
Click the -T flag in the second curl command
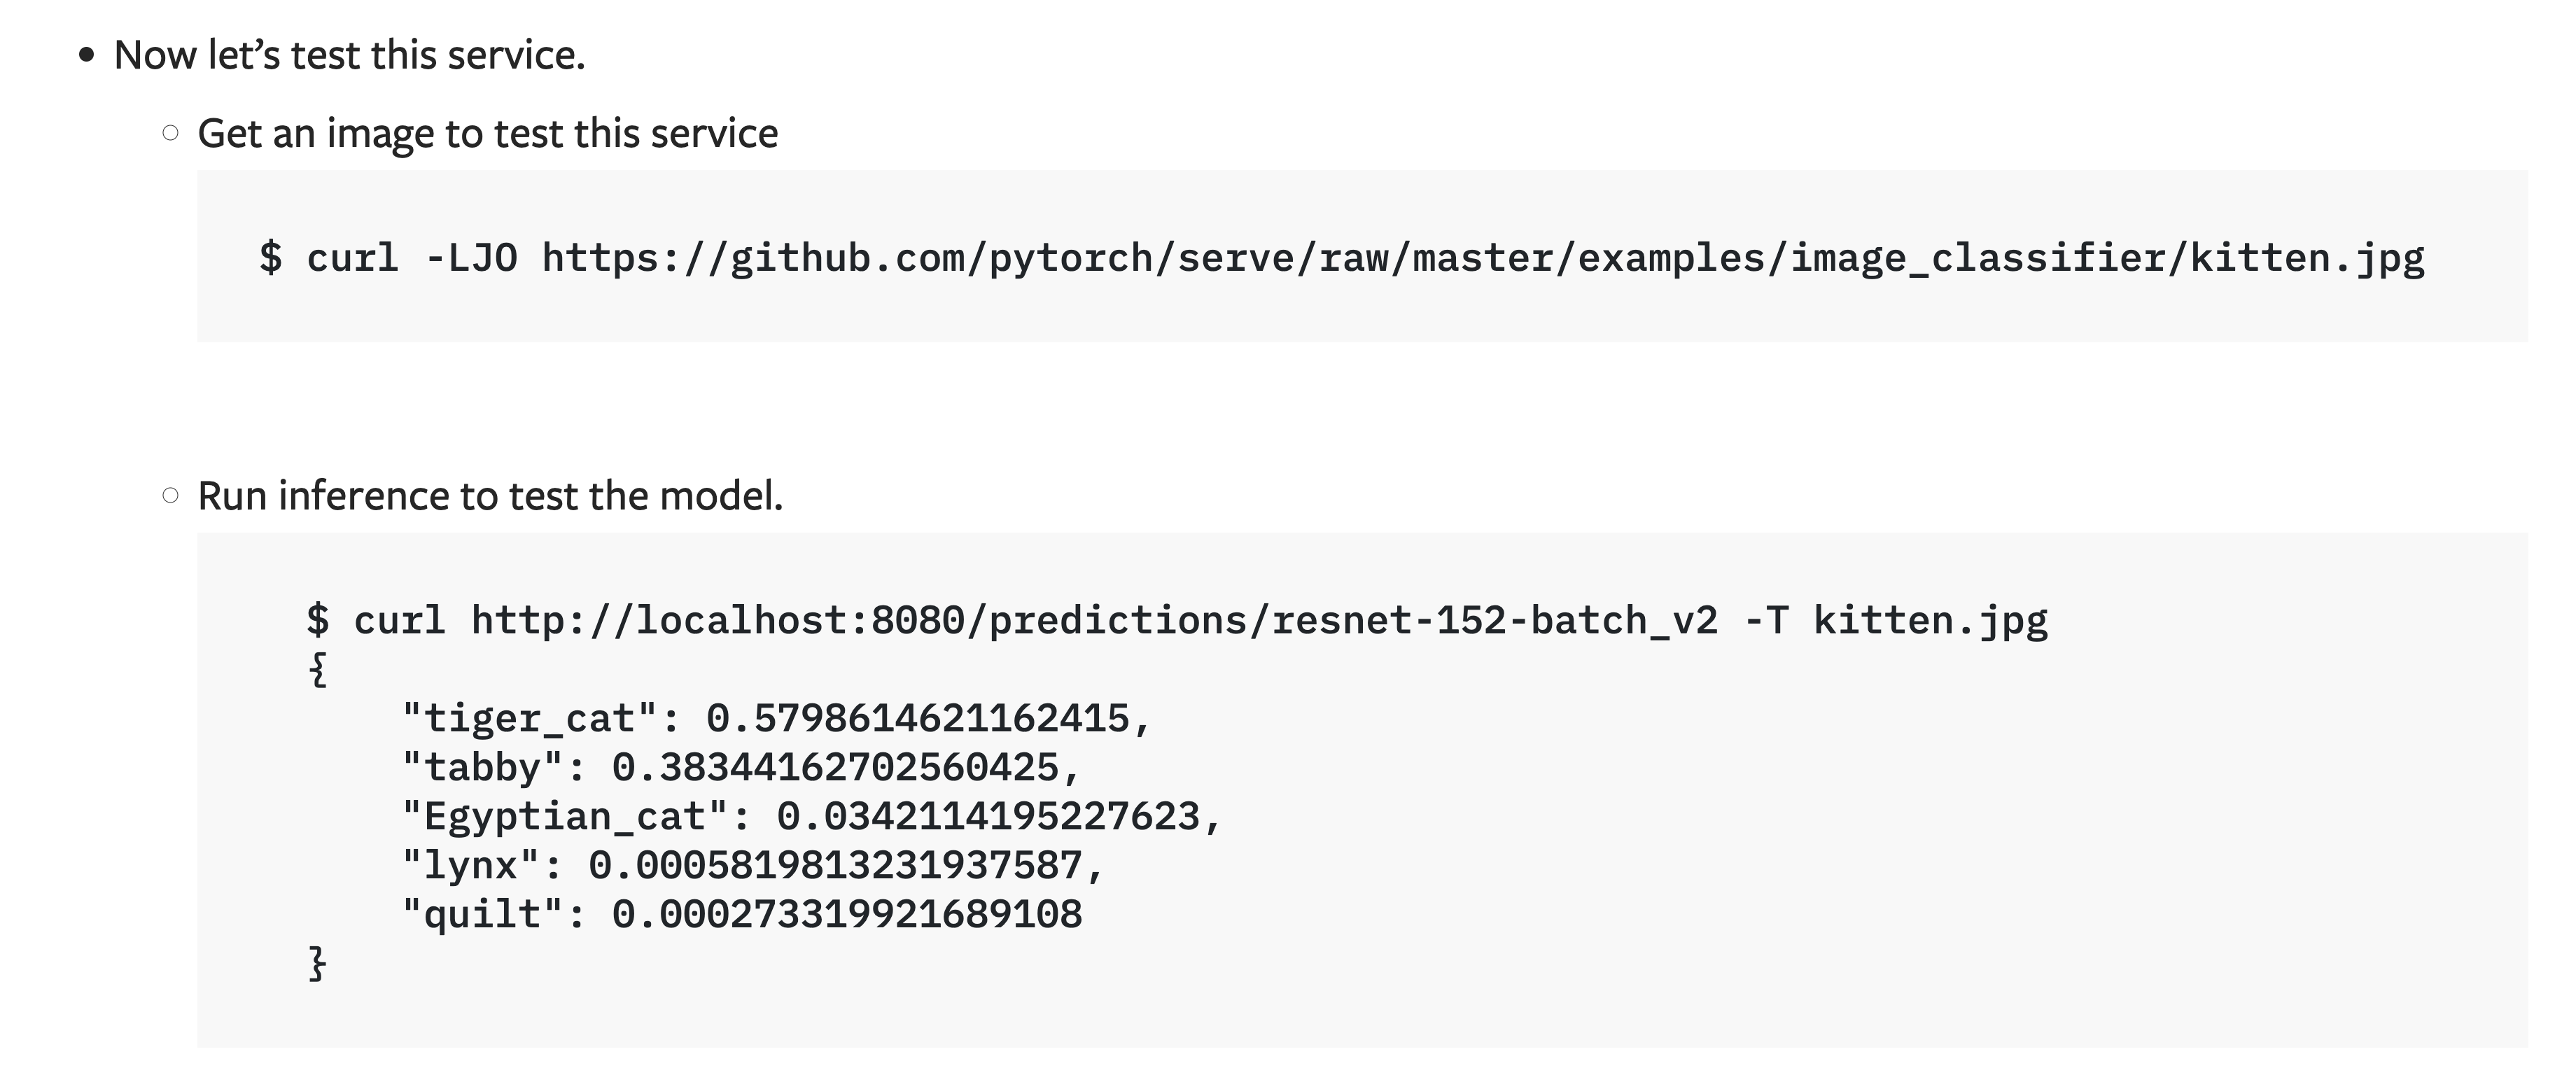(1765, 620)
